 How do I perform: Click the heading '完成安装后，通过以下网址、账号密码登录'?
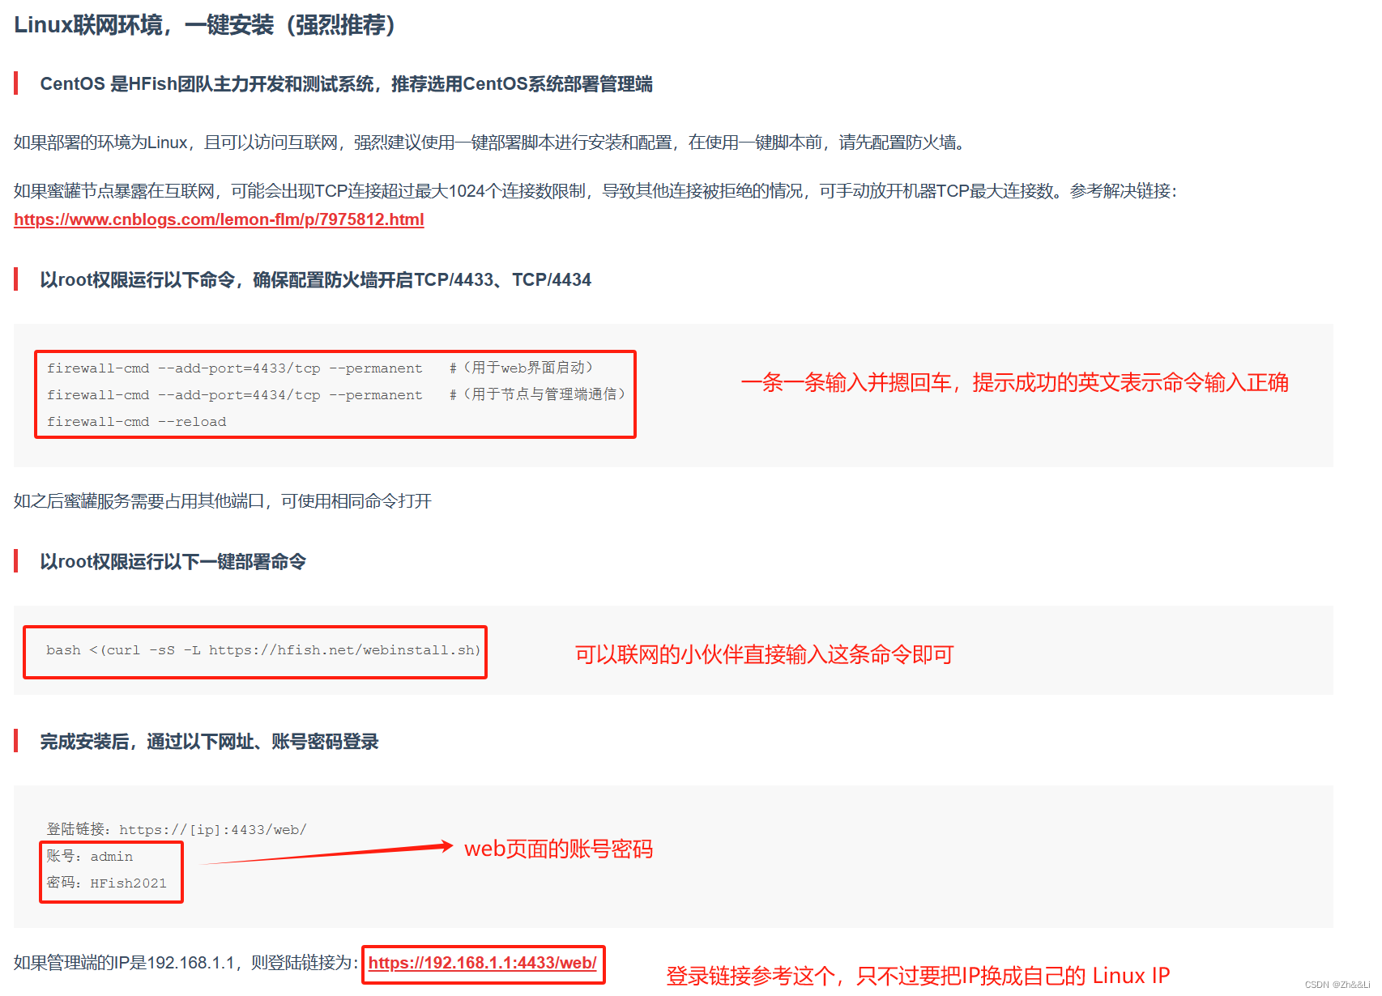209,742
